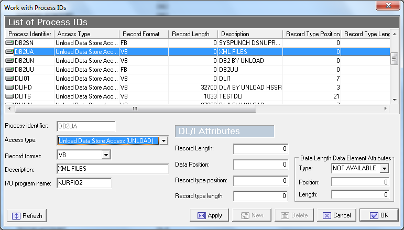Click the DB2SN row icon

click(9, 43)
